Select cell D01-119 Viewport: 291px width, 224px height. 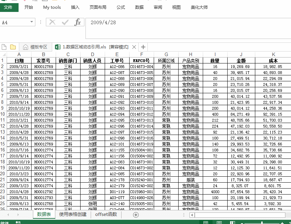117,192
